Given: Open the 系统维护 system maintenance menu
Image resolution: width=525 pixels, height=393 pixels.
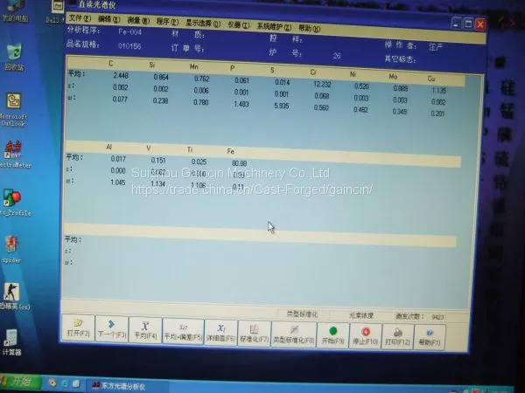Looking at the screenshot, I should pyautogui.click(x=274, y=27).
